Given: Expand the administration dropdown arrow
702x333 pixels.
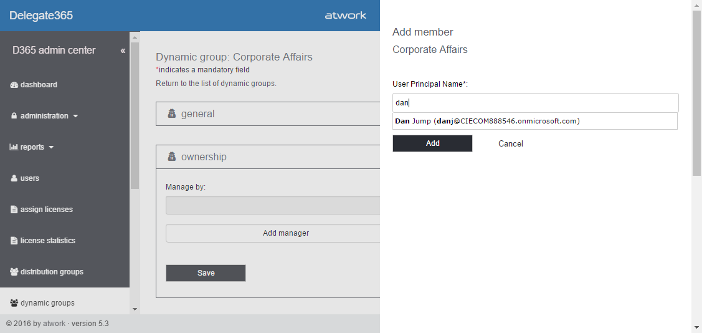Looking at the screenshot, I should pos(75,116).
